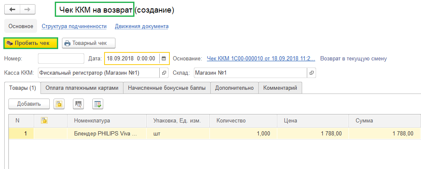Click into the Номер input field
Image resolution: width=421 pixels, height=169 pixels.
point(61,58)
